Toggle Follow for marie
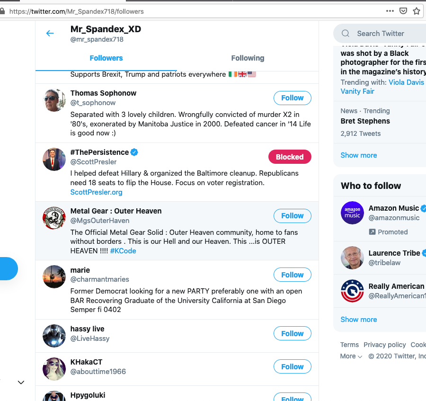This screenshot has height=401, width=426. click(292, 275)
